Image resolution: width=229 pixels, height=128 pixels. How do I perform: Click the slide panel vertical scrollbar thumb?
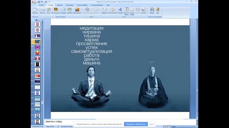point(42,102)
